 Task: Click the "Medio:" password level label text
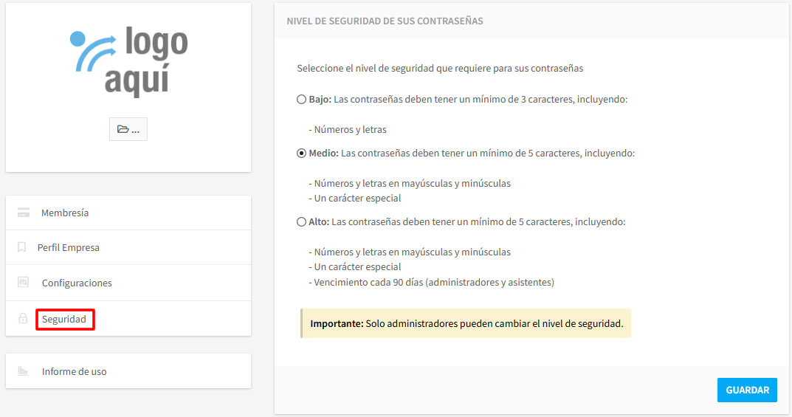323,154
